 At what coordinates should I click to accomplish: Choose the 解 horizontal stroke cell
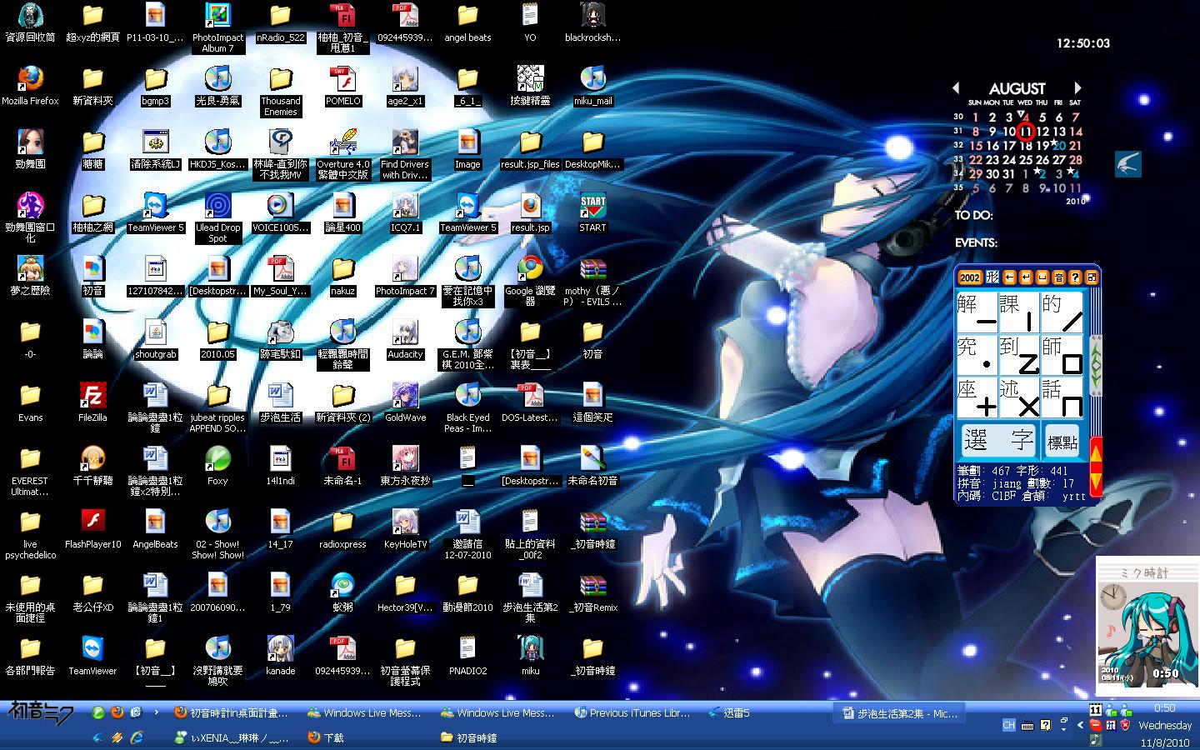(977, 312)
